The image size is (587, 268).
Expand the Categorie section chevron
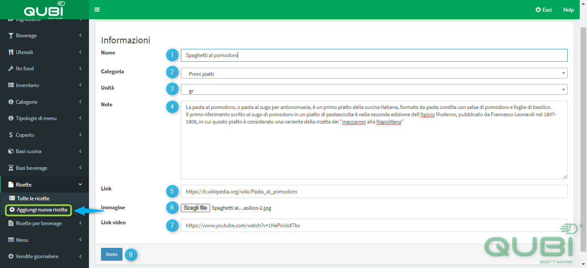[80, 102]
